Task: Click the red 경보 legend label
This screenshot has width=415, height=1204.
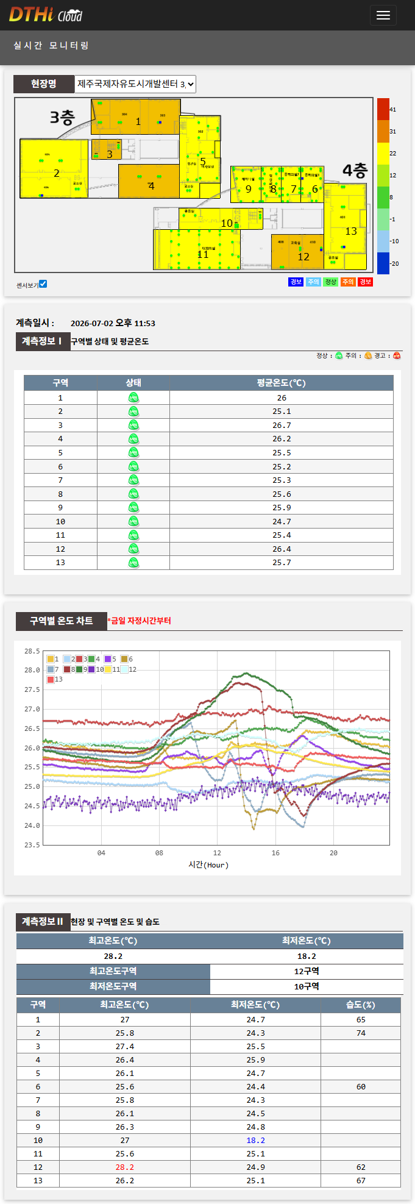Action: tap(365, 282)
